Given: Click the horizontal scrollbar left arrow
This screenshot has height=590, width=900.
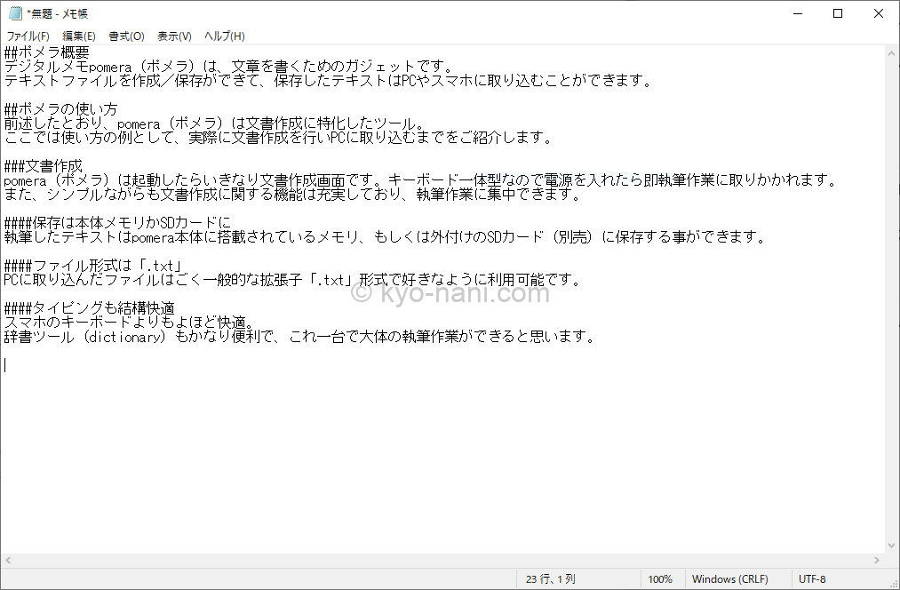Looking at the screenshot, I should point(8,560).
